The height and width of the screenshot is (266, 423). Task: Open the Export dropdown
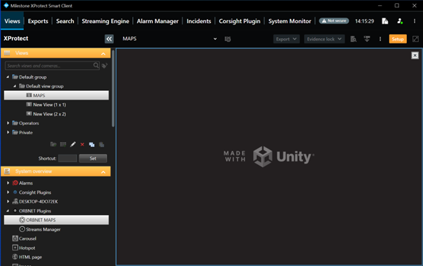tap(286, 39)
